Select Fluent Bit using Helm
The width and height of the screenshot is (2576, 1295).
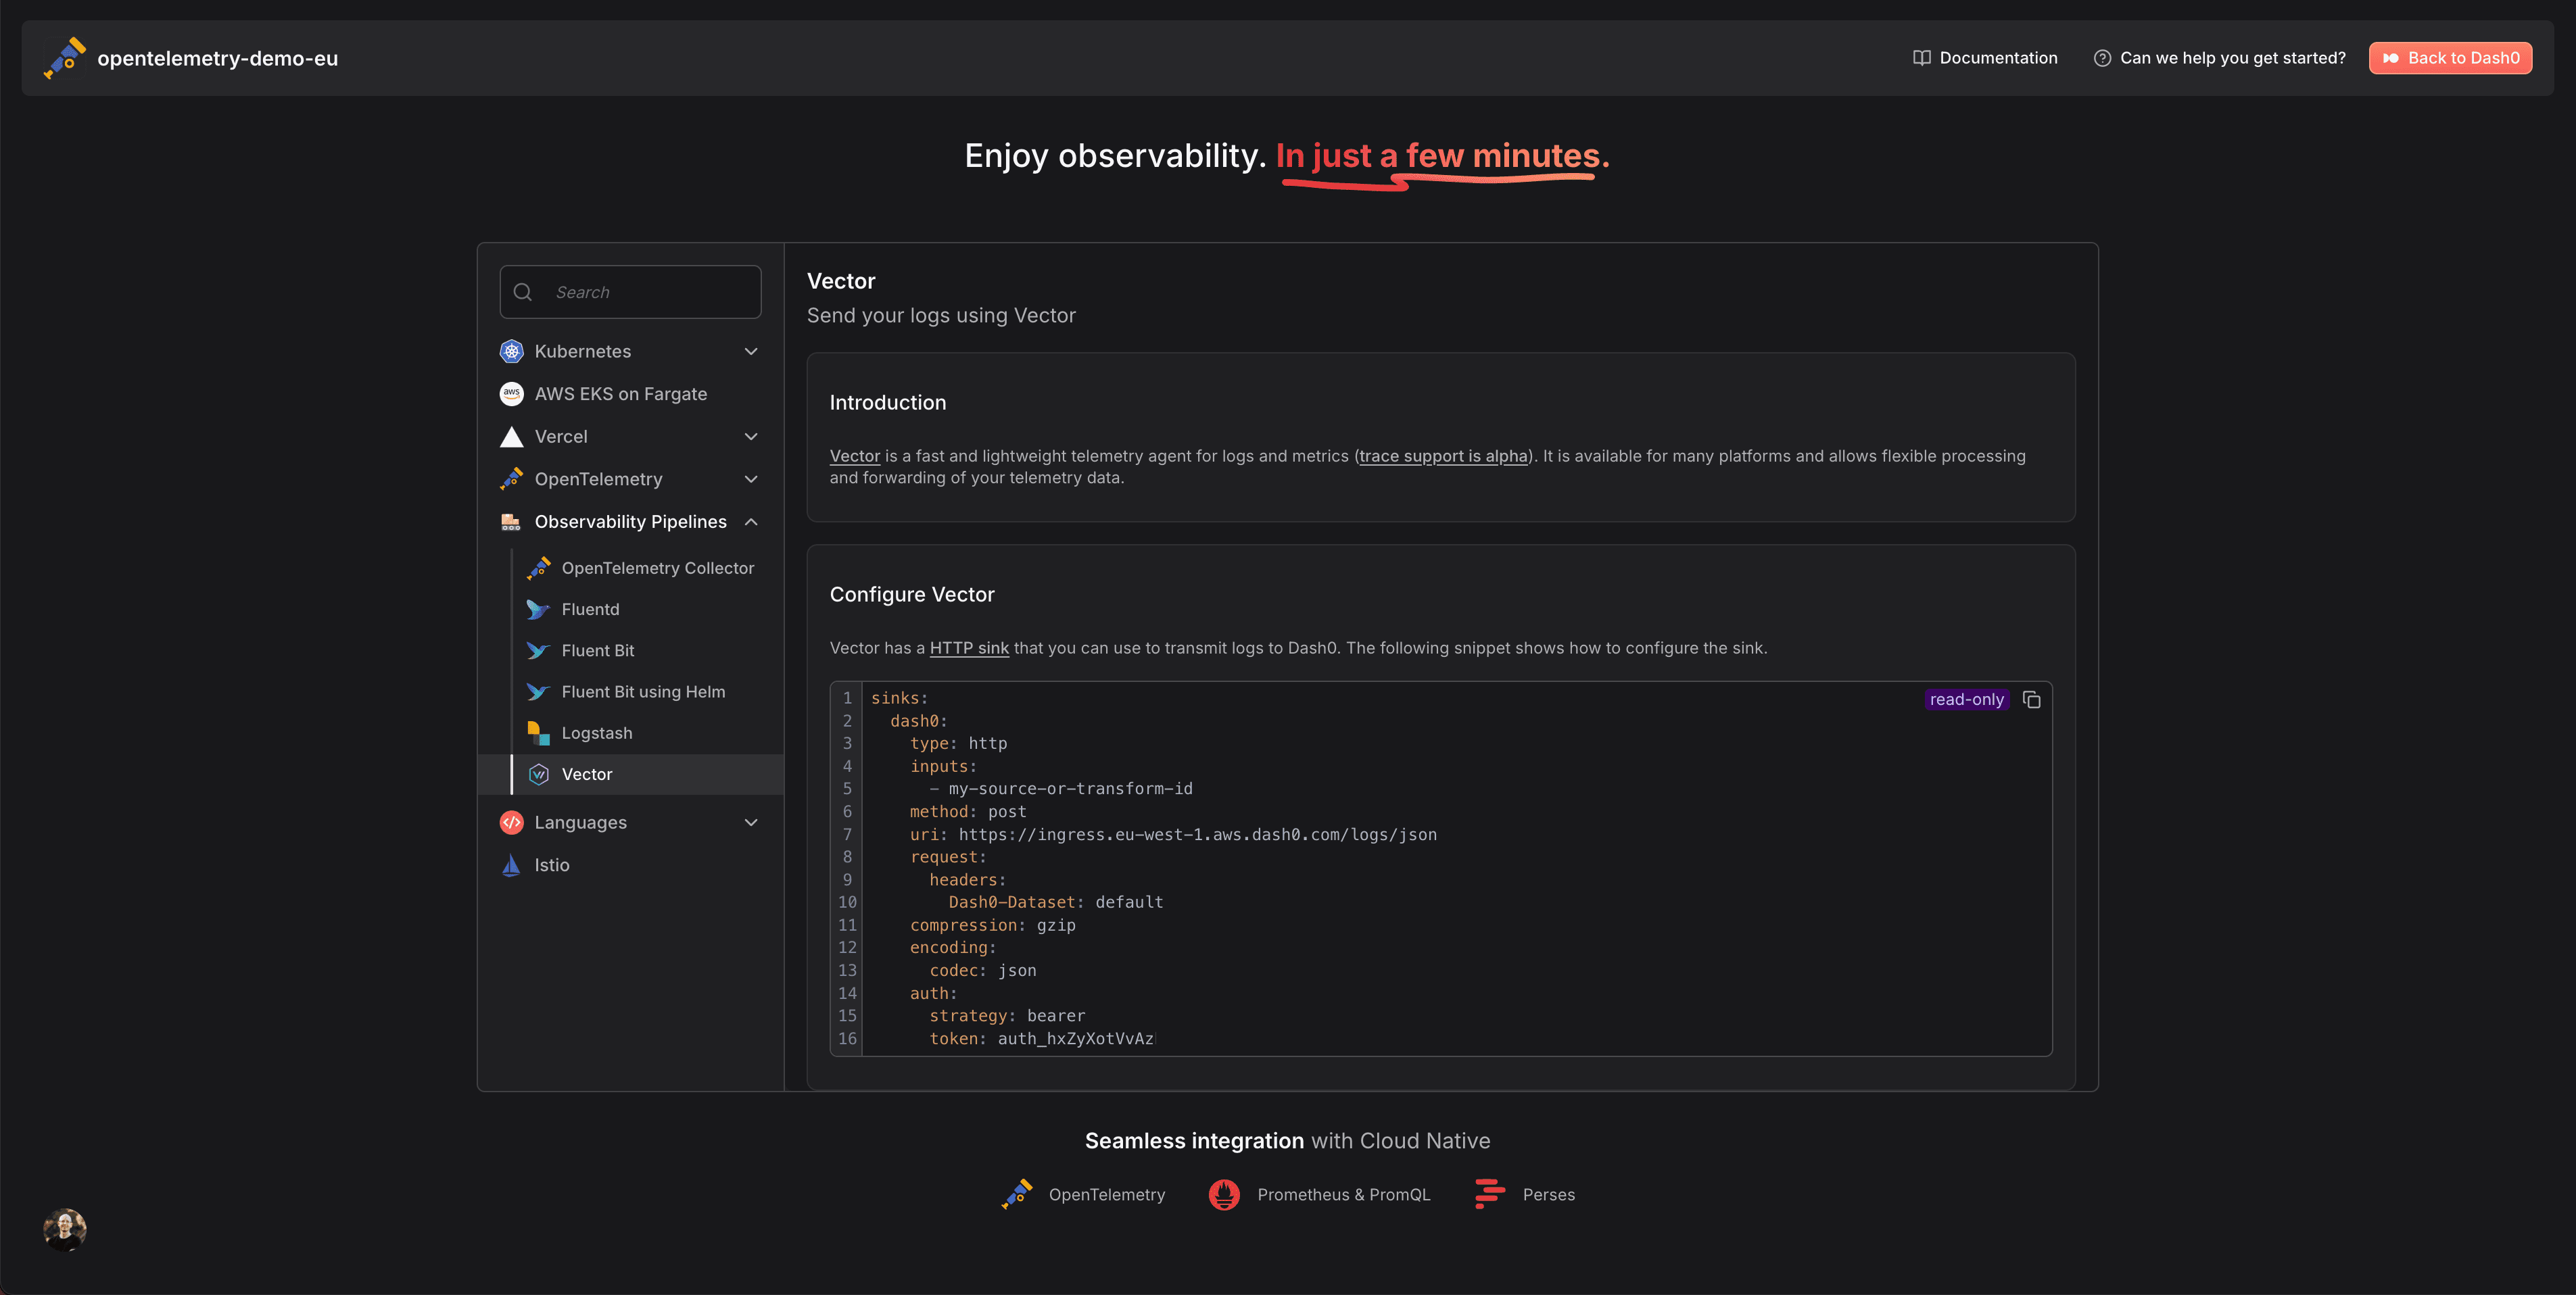644,692
